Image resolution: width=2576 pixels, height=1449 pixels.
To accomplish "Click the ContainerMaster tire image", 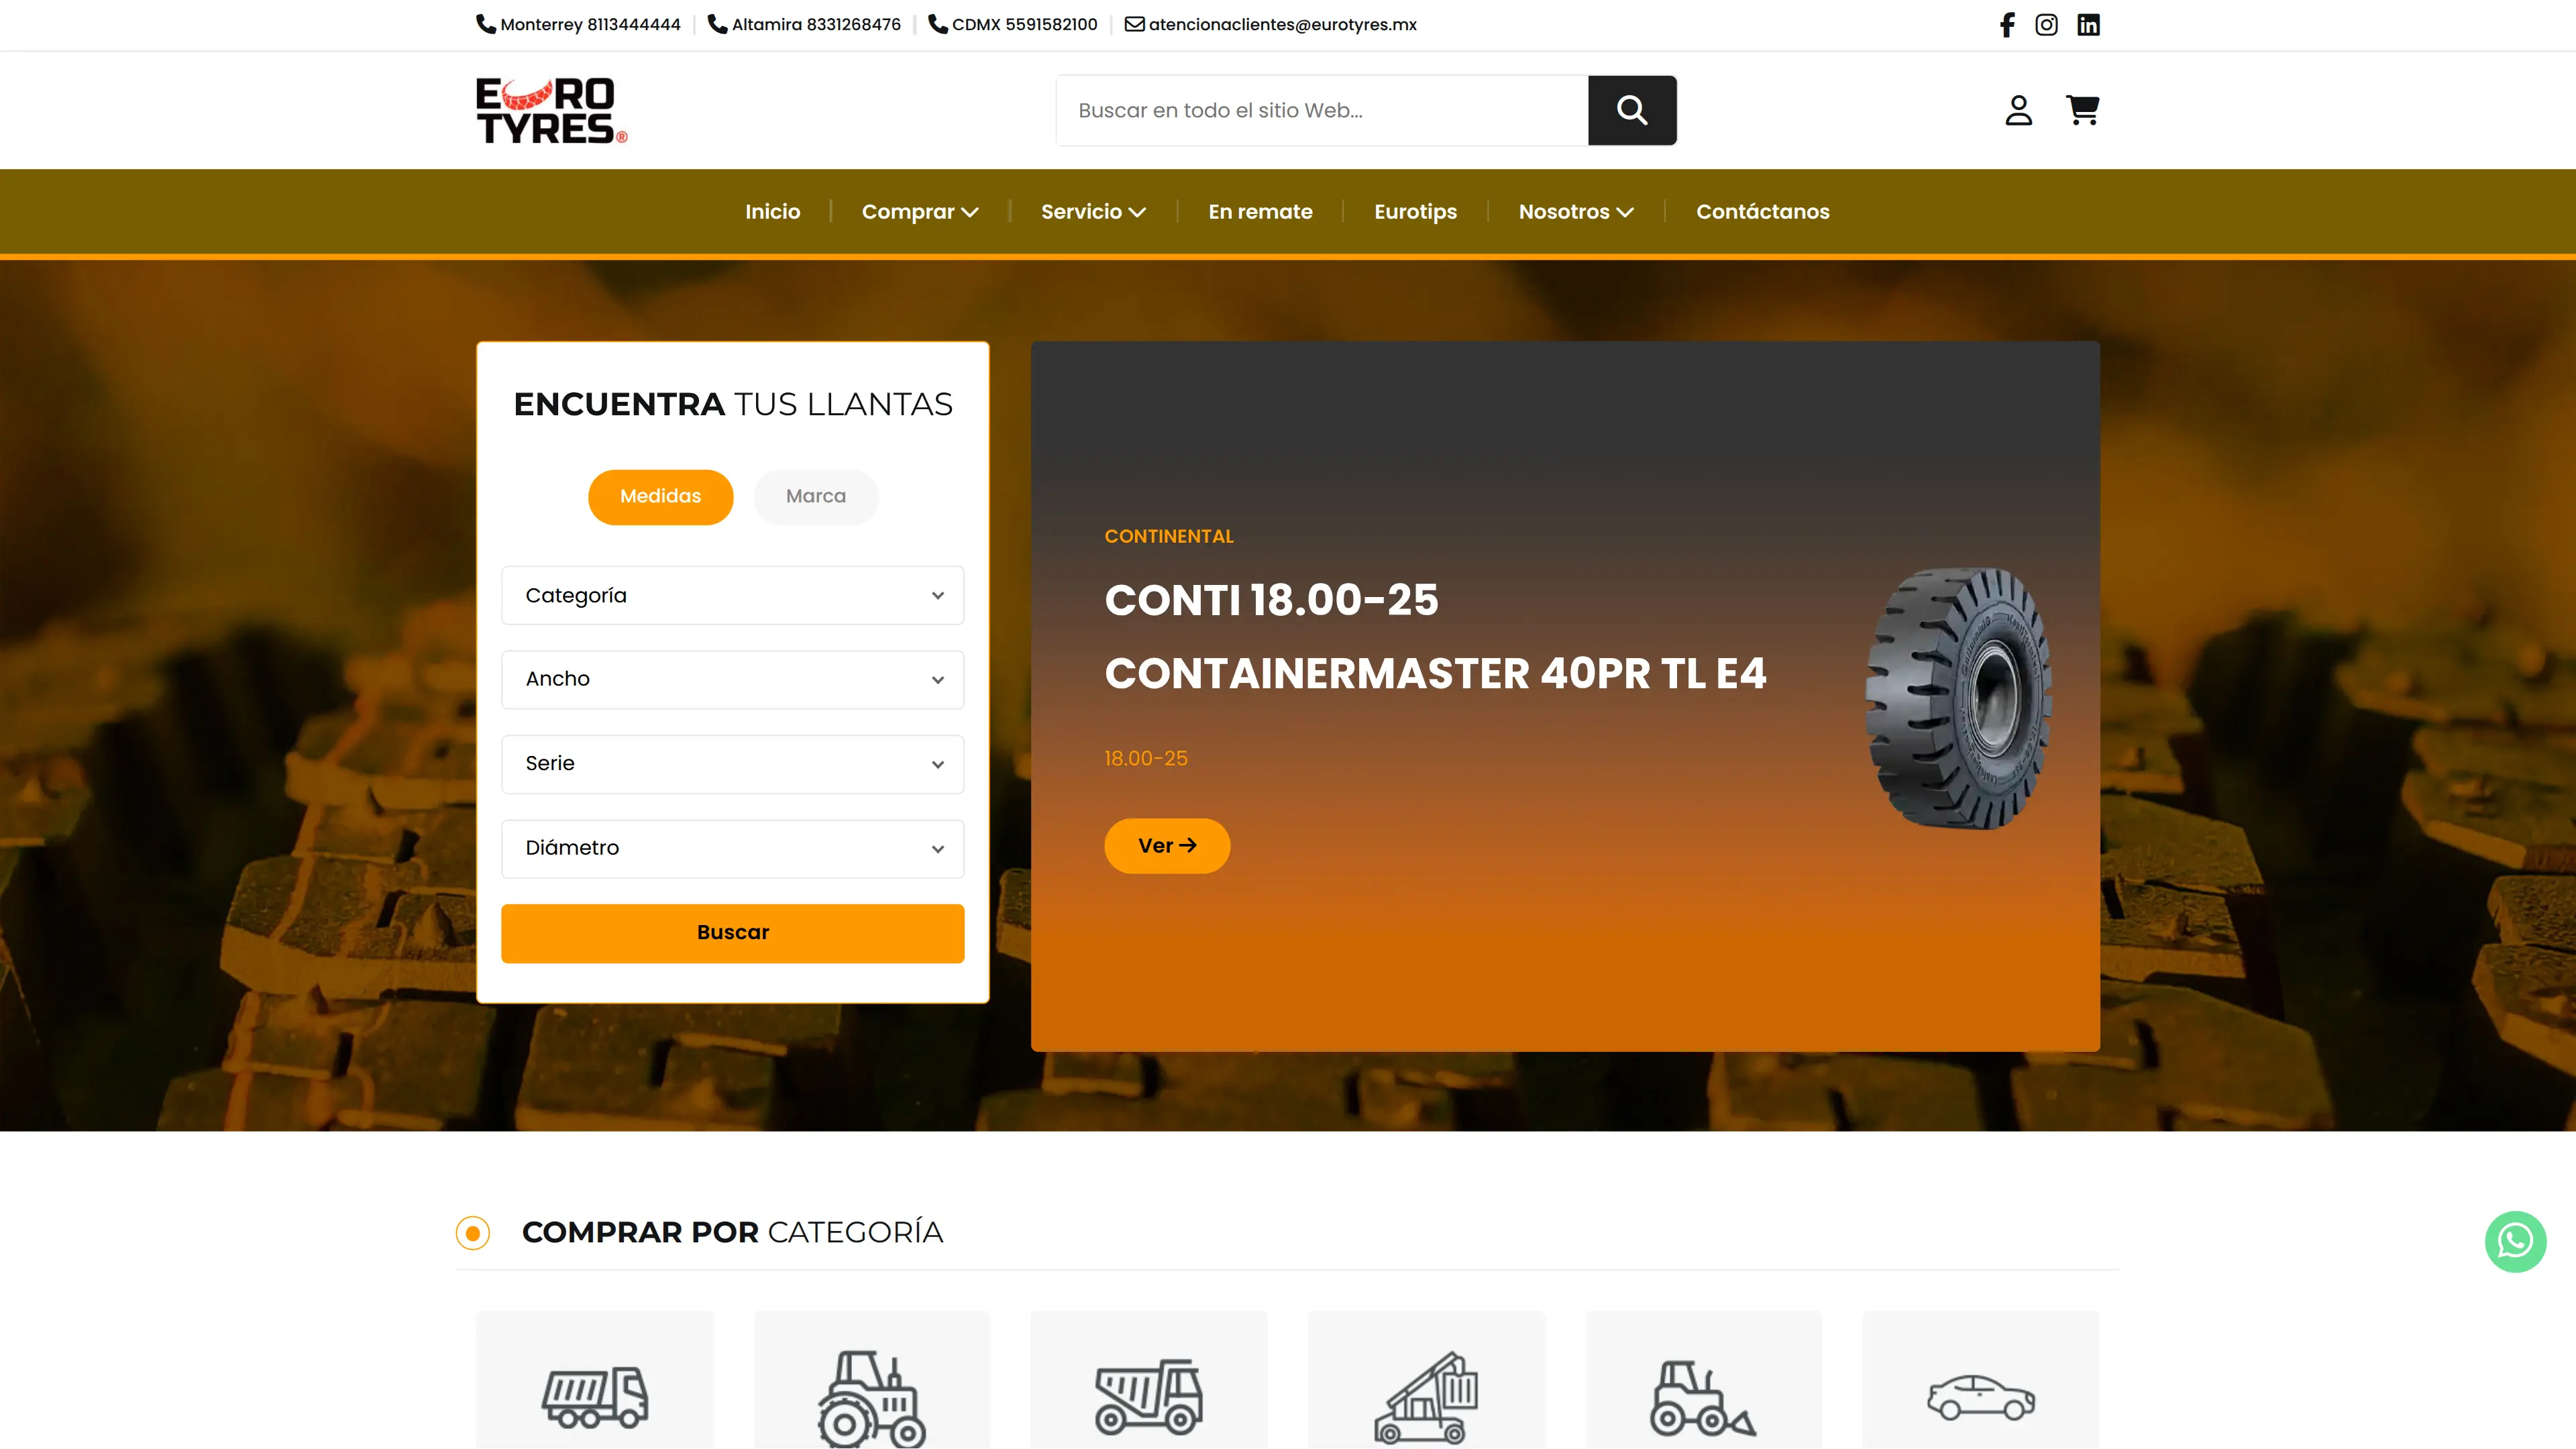I will (x=1958, y=698).
